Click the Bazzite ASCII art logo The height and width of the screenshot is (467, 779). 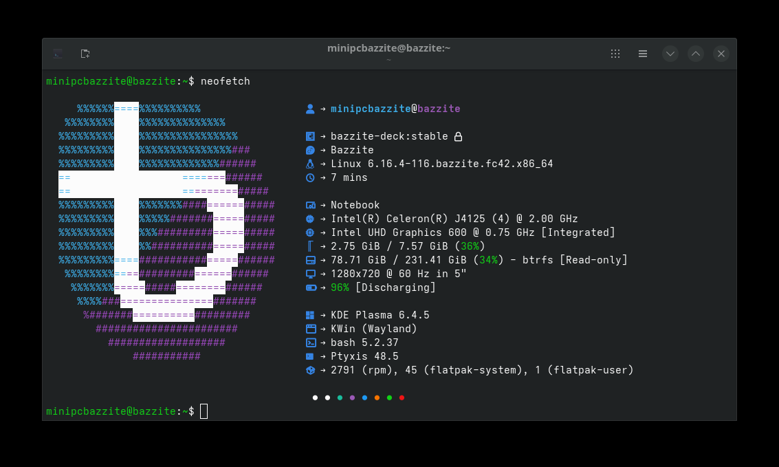pos(166,232)
